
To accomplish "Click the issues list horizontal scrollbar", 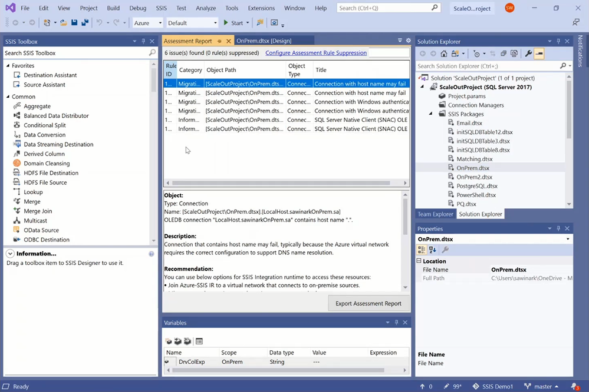I will [x=281, y=183].
